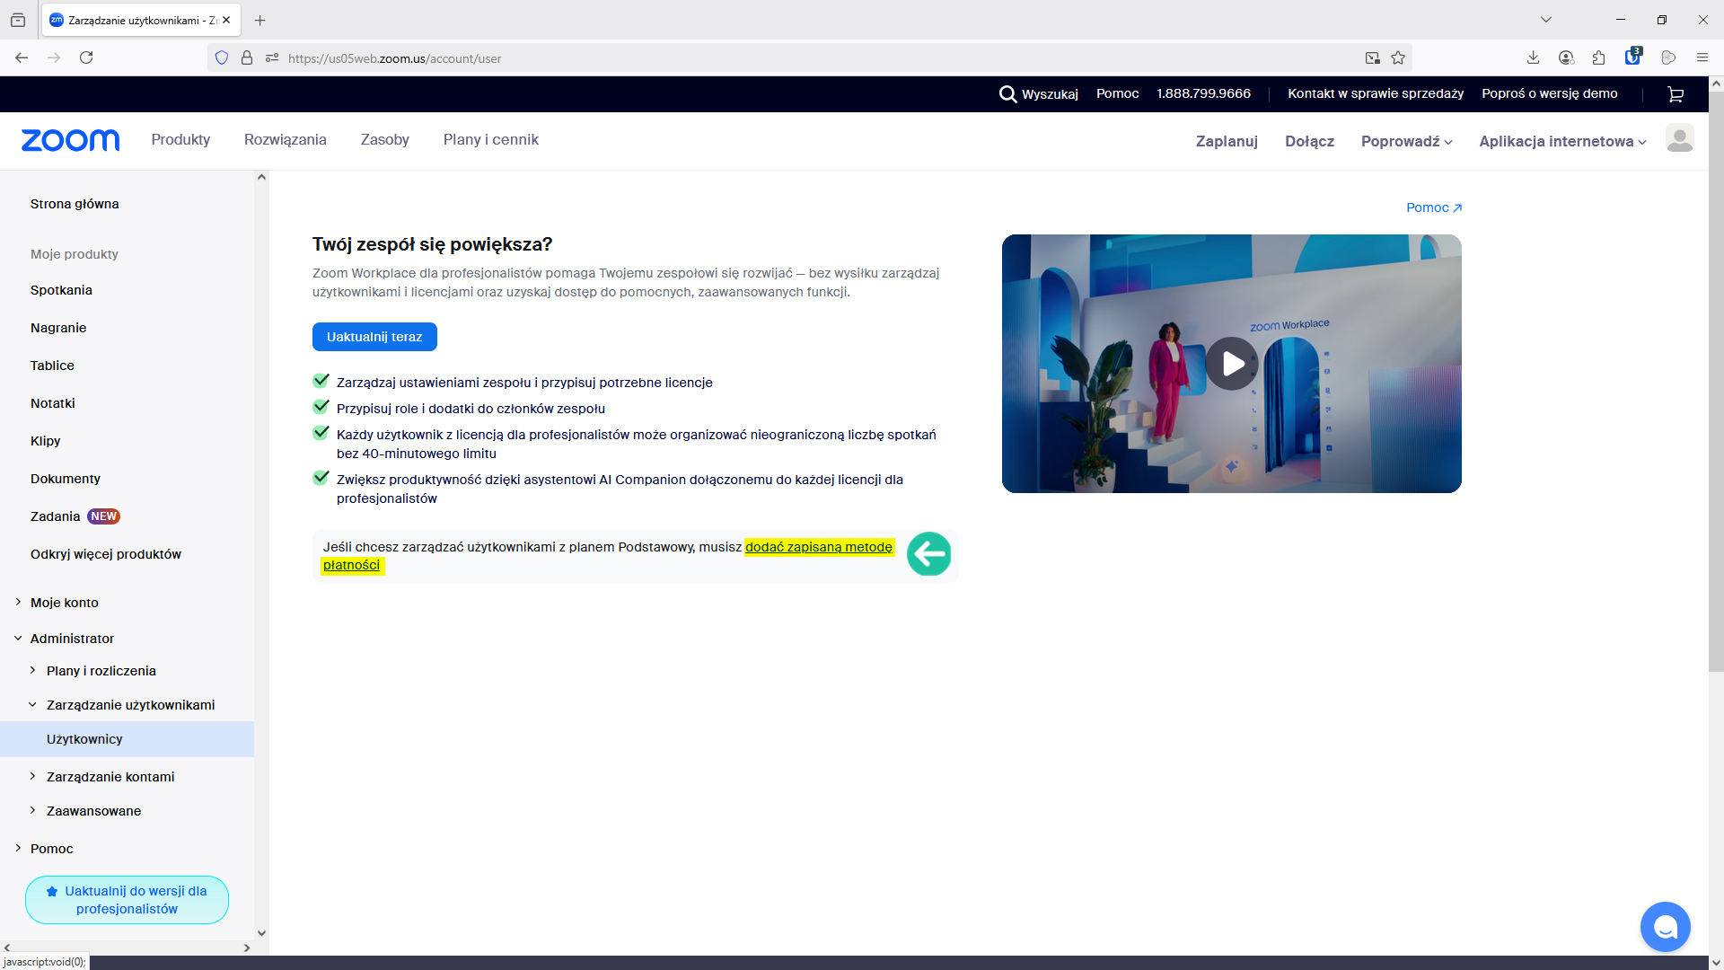Click the tracking protection shield icon
This screenshot has height=970, width=1724.
point(222,58)
